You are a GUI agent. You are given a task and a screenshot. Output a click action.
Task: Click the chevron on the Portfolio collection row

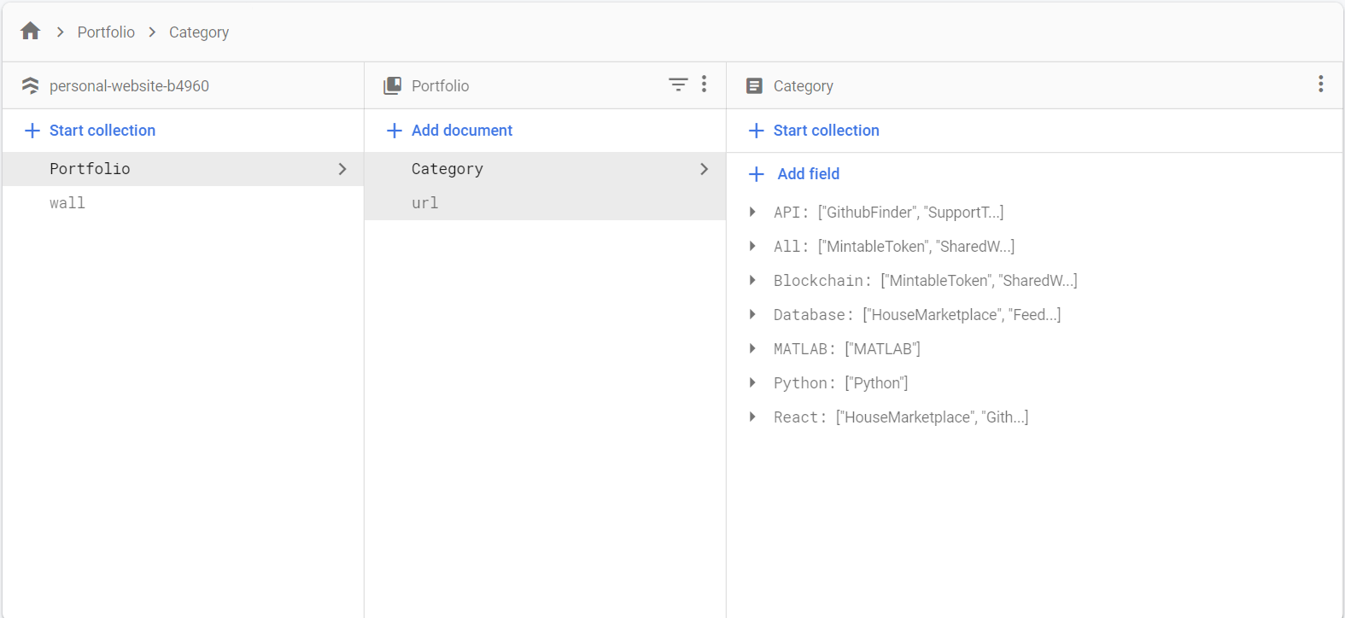point(342,169)
